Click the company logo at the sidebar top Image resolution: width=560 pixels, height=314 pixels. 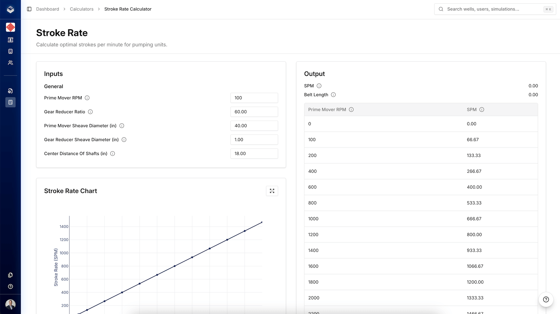click(10, 9)
